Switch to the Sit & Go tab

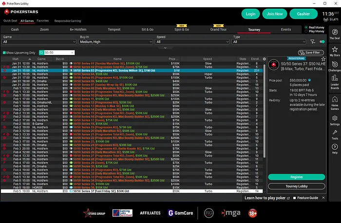148,30
